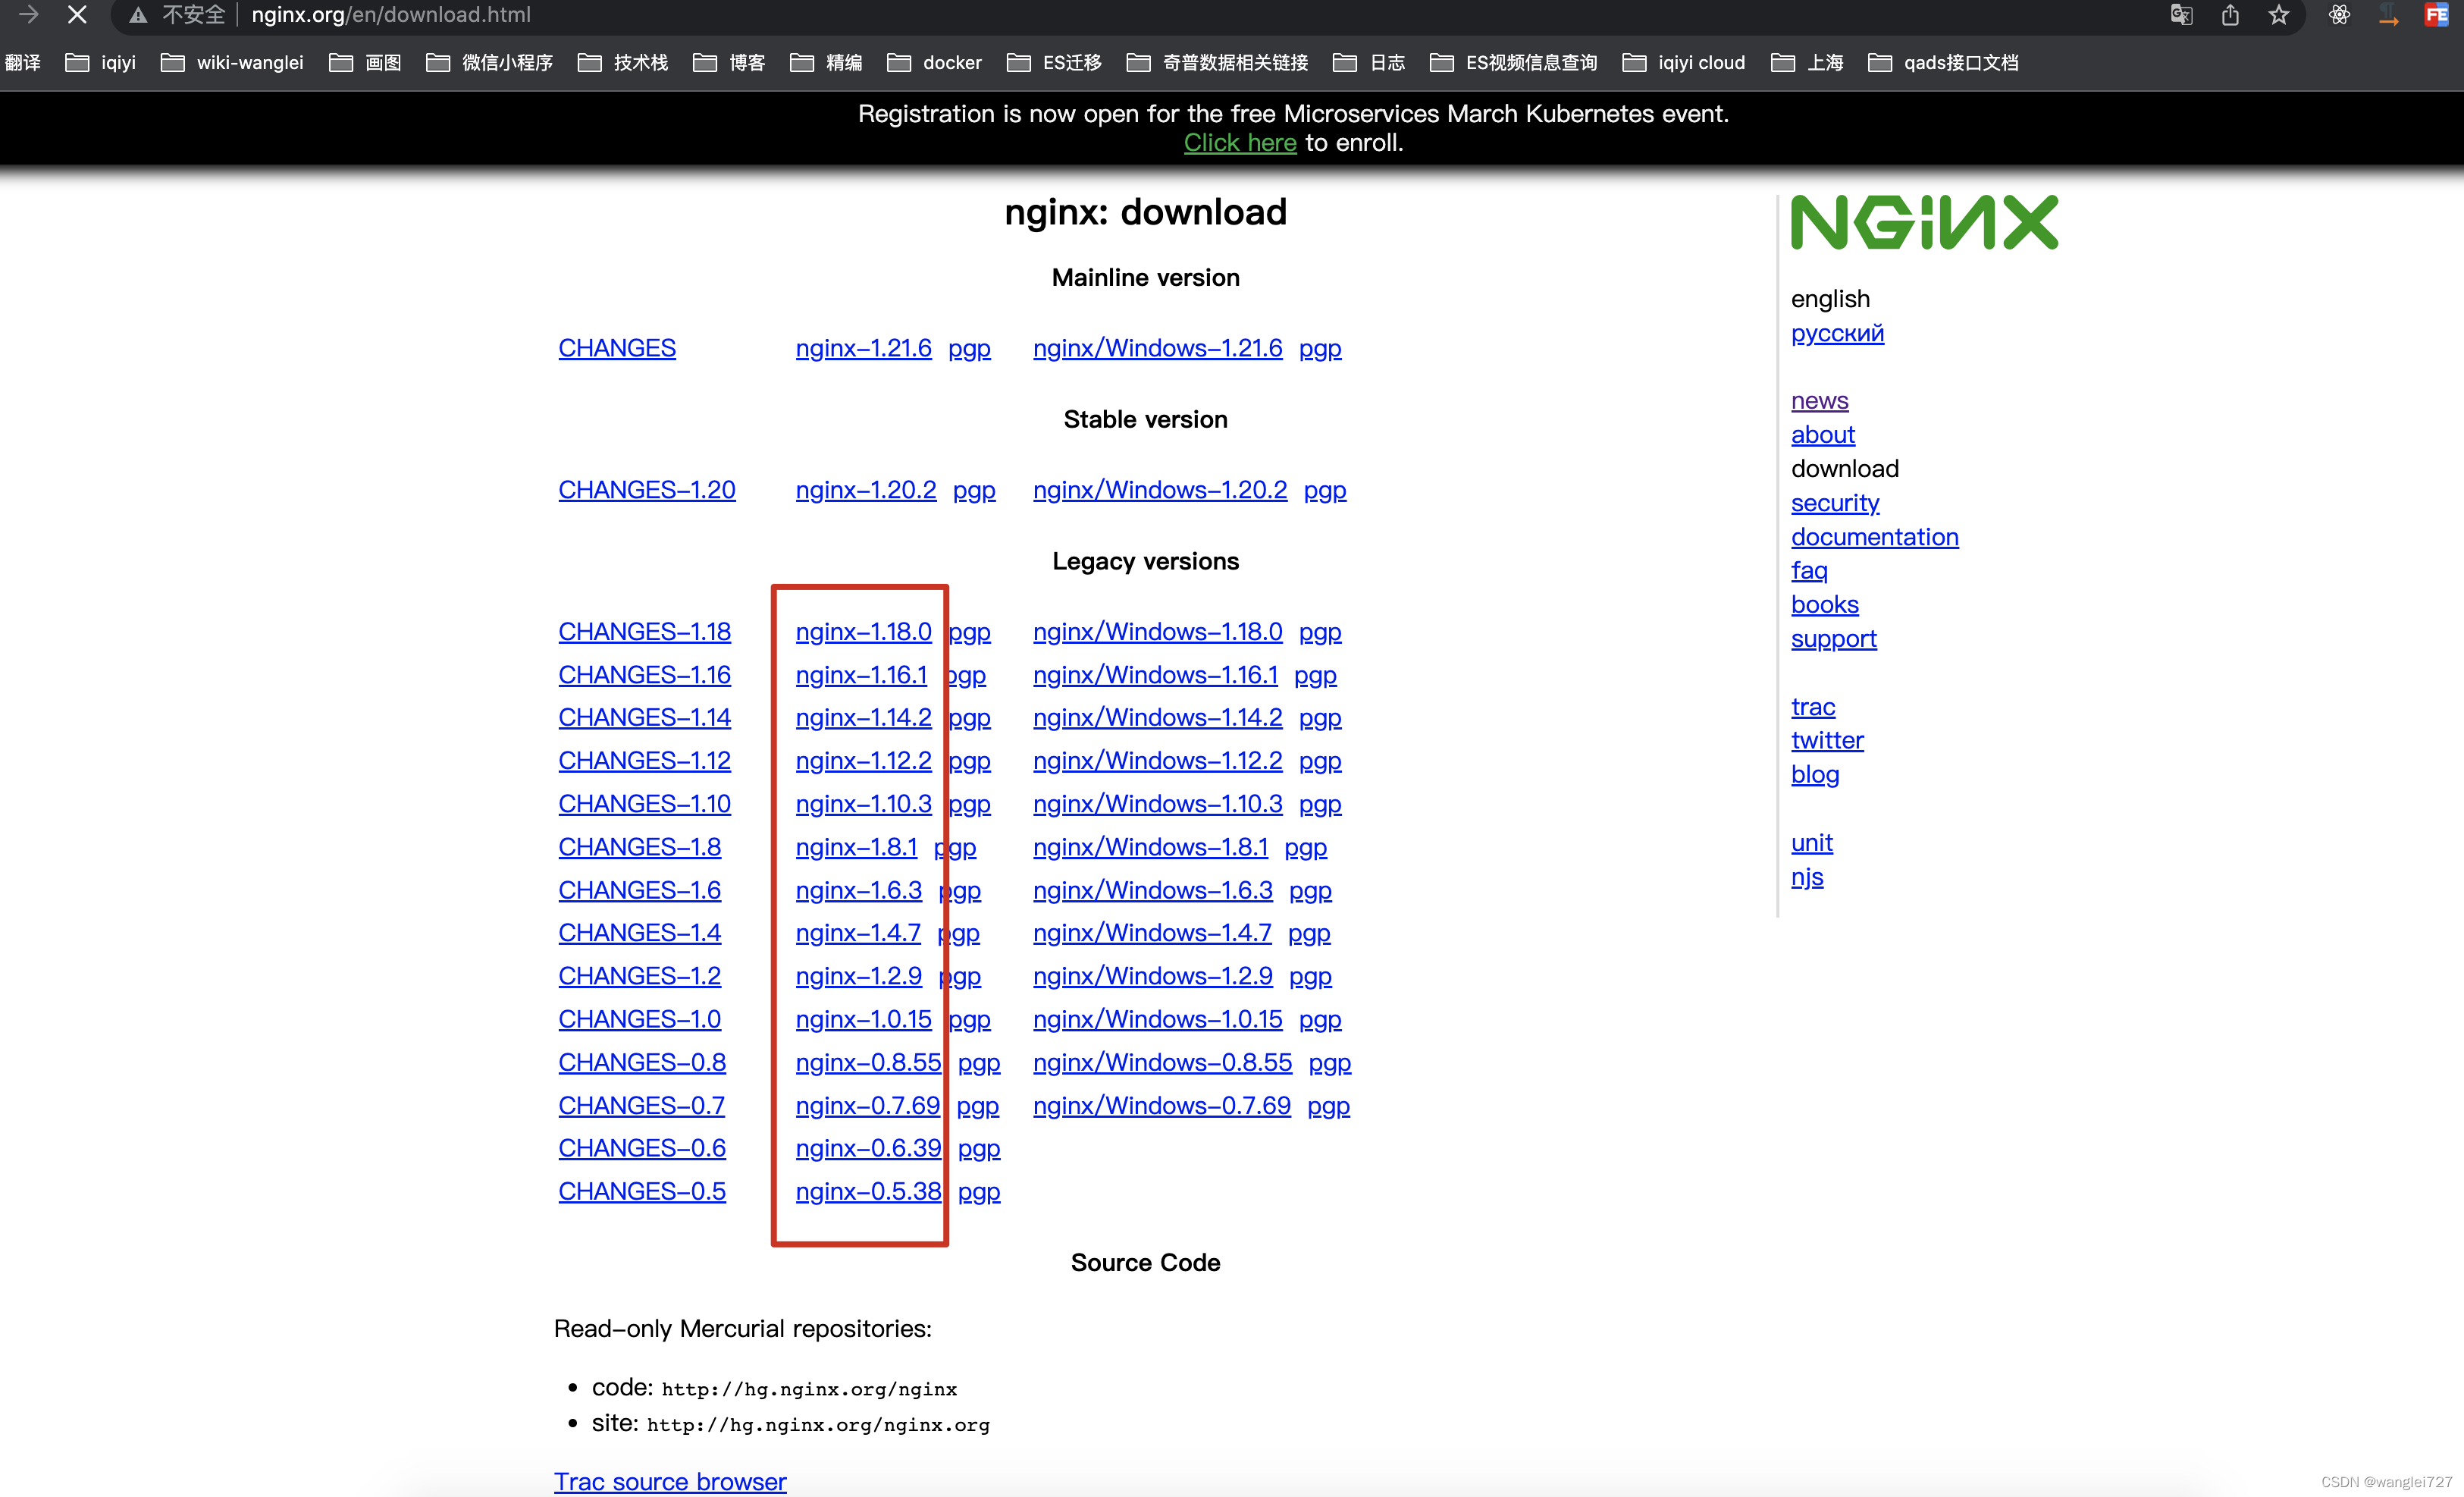This screenshot has height=1497, width=2464.
Task: Expand the ES迁移 bookmark folder
Action: pyautogui.click(x=1054, y=63)
